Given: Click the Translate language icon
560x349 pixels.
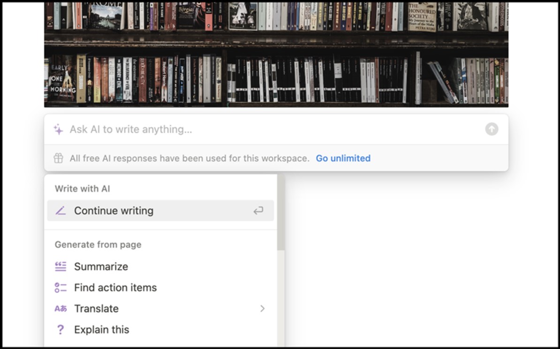Looking at the screenshot, I should tap(61, 309).
